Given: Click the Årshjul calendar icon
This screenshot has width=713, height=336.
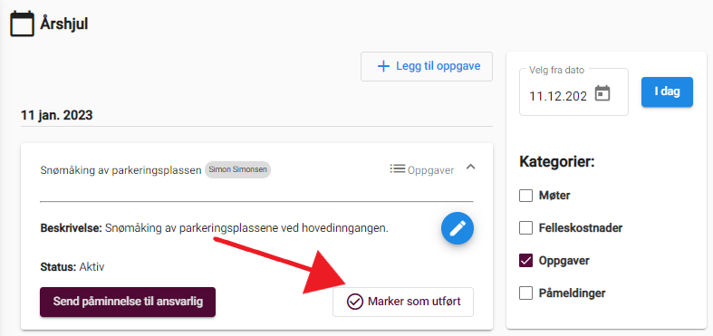Looking at the screenshot, I should pos(22,24).
